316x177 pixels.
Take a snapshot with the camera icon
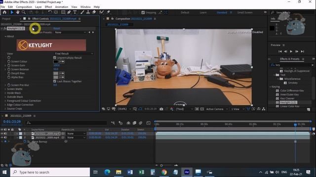point(161,109)
